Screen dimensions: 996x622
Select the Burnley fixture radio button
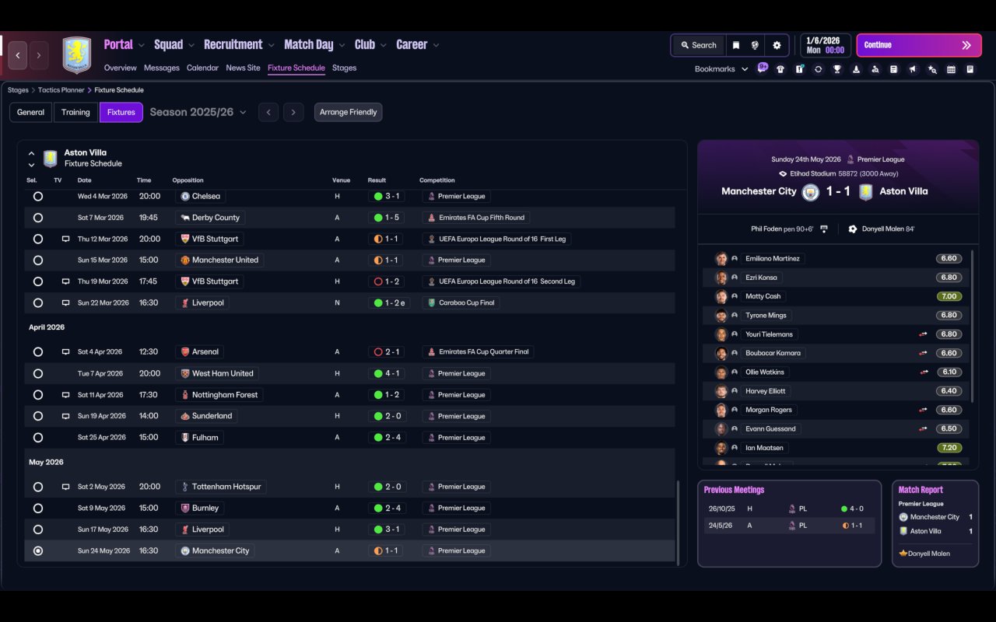[x=38, y=508]
